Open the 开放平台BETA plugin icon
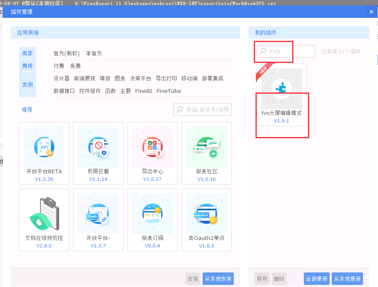The height and width of the screenshot is (287, 378). (x=44, y=147)
